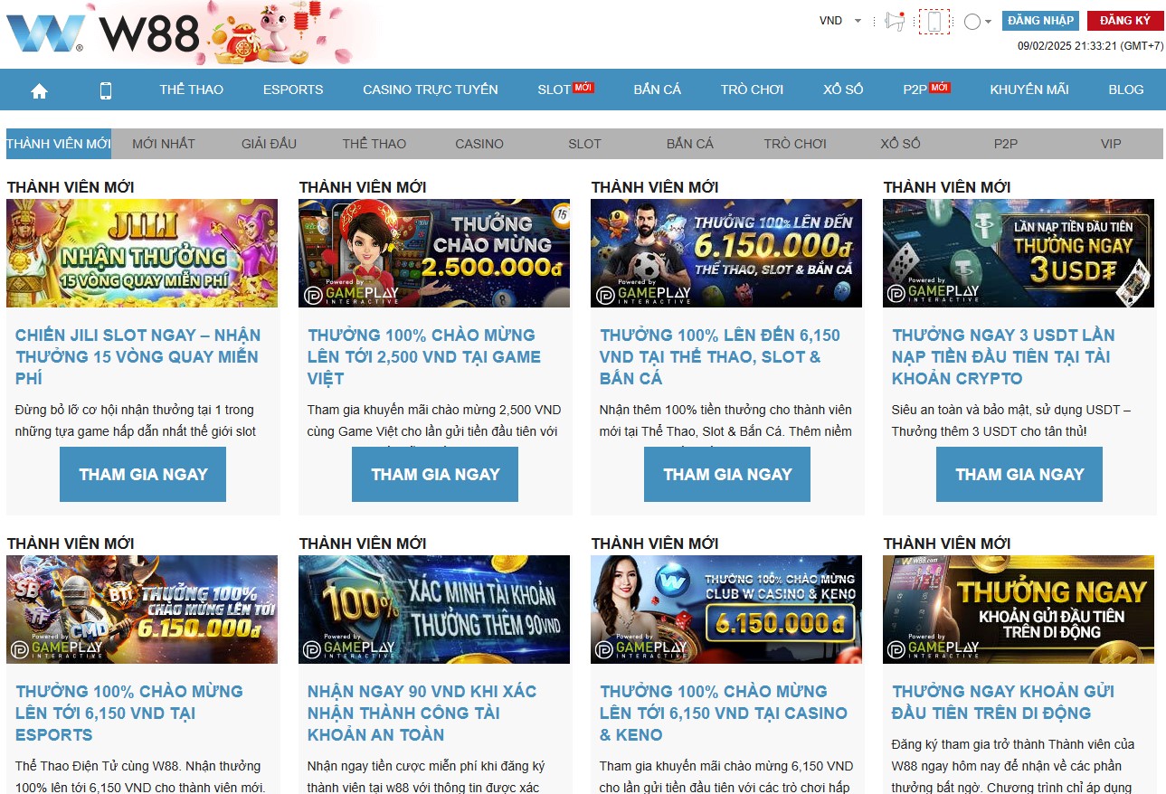This screenshot has height=794, width=1166.
Task: Click the ĐĂNG NHẬP login button
Action: [1040, 21]
